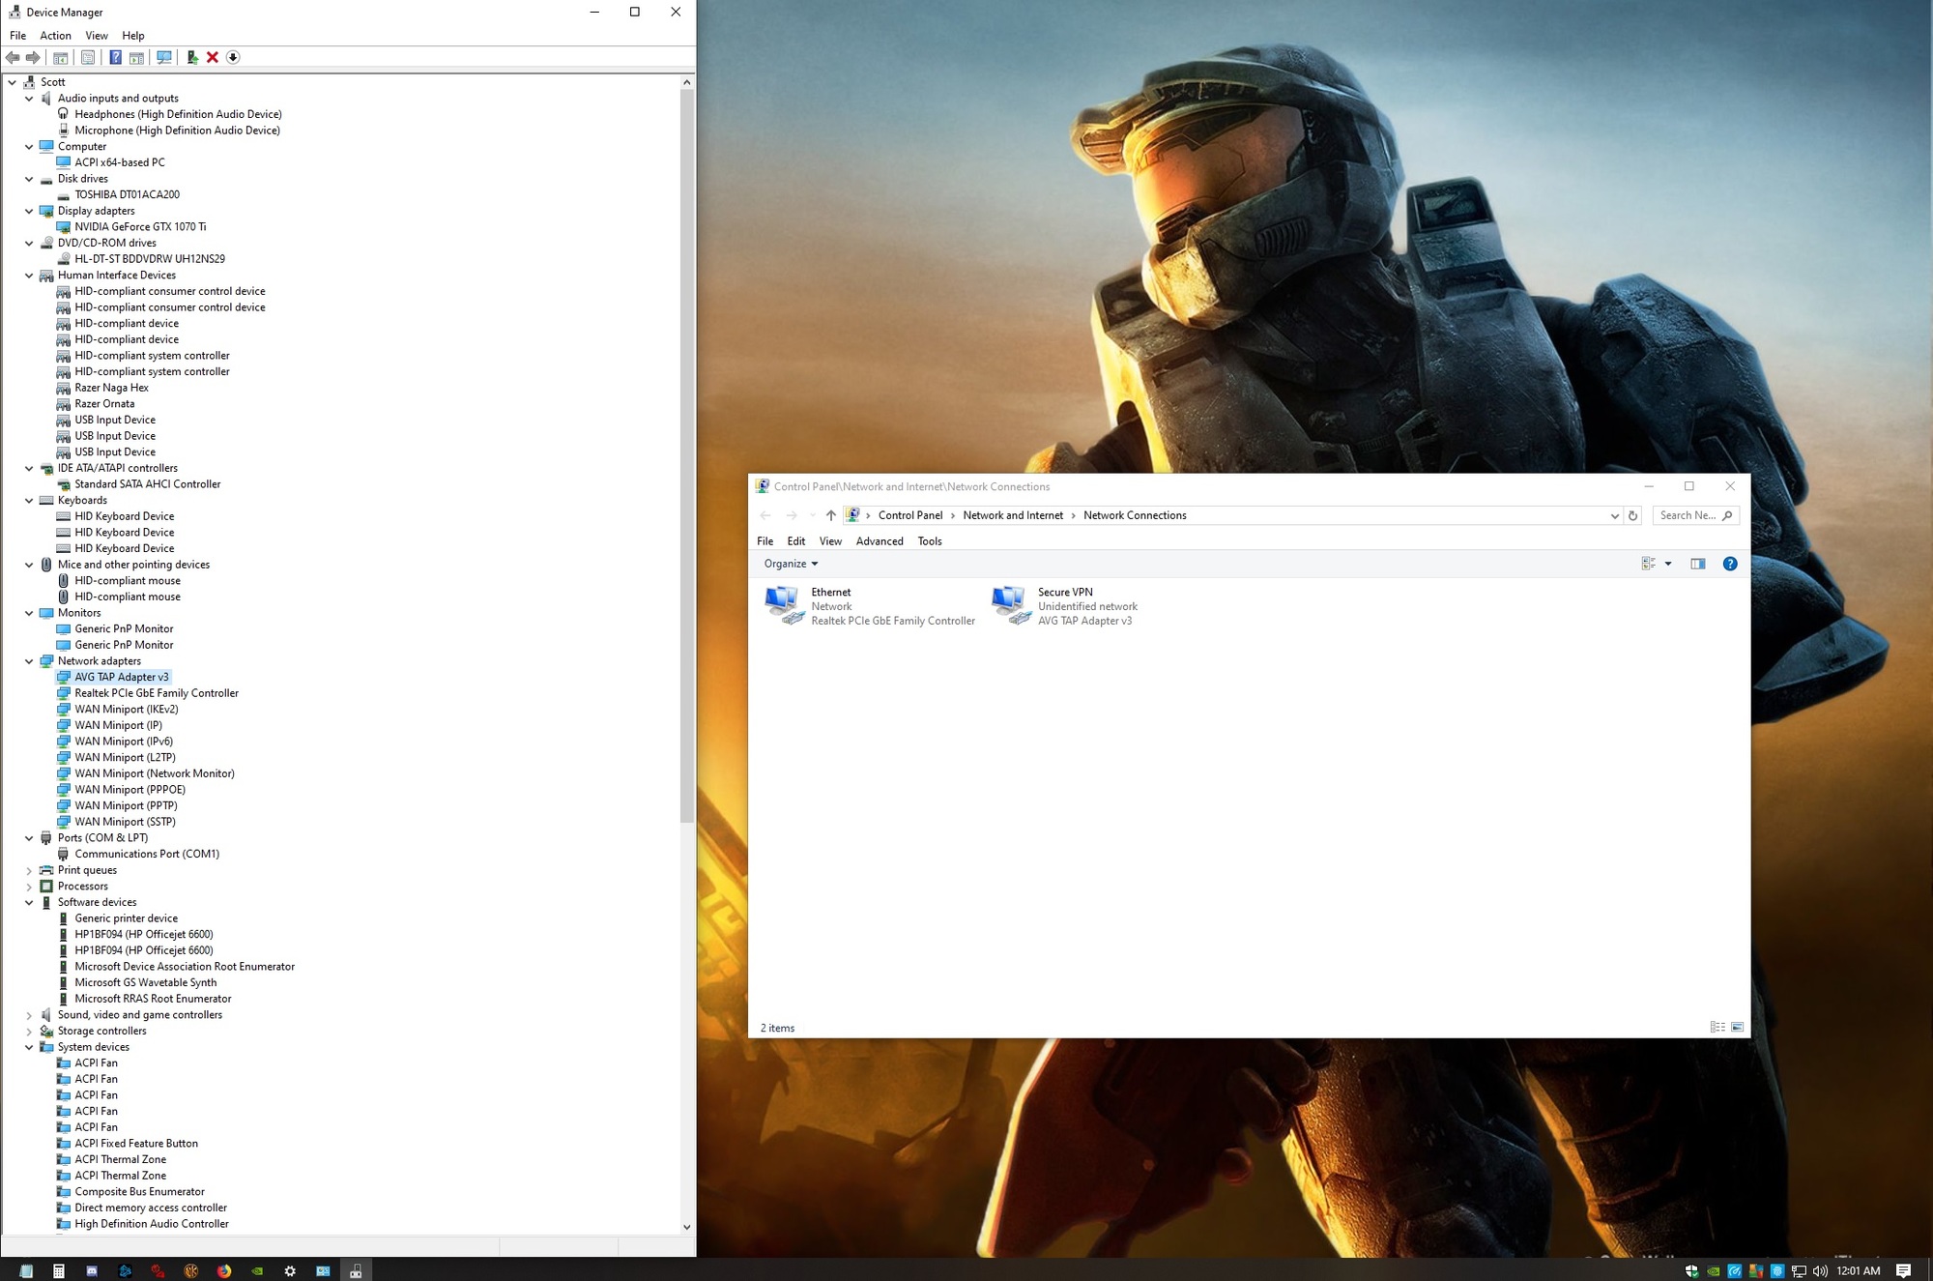Open the Action Center notifications icon

pyautogui.click(x=1904, y=1271)
